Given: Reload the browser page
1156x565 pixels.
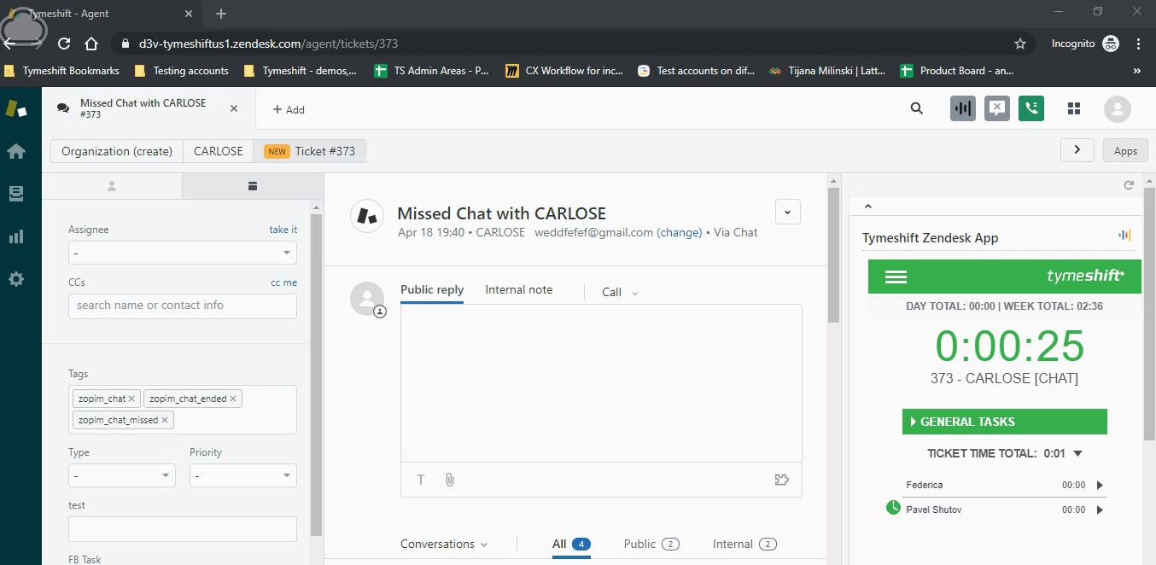Looking at the screenshot, I should [x=64, y=44].
